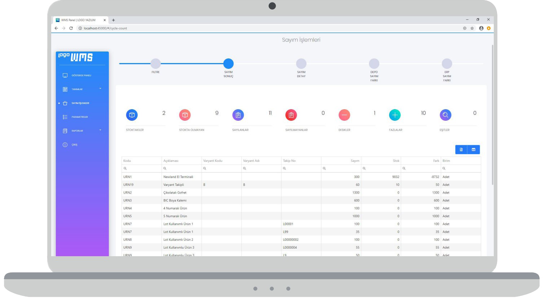
Task: Reload the page with the browser refresh button
Action: 71,28
